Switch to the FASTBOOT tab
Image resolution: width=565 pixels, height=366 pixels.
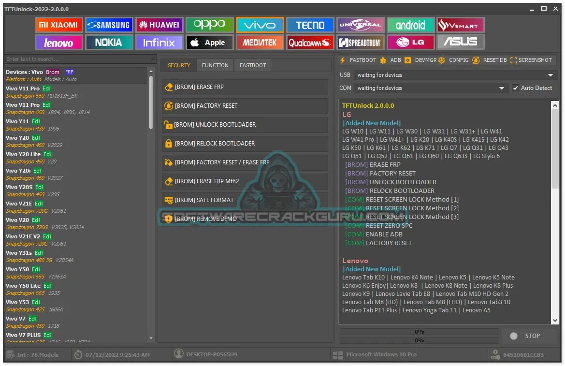click(x=253, y=65)
